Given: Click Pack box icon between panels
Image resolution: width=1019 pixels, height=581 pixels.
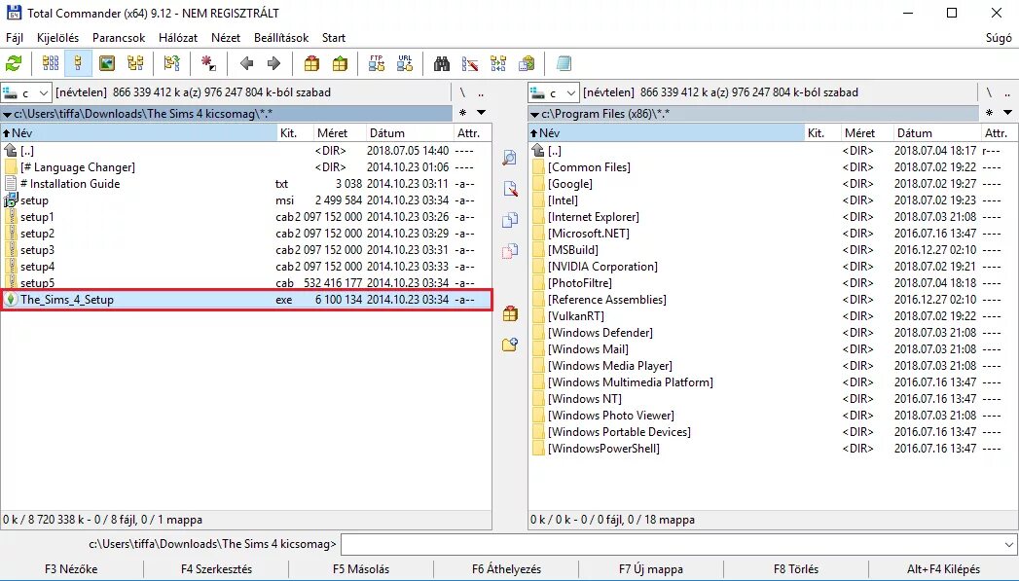Looking at the screenshot, I should (510, 314).
